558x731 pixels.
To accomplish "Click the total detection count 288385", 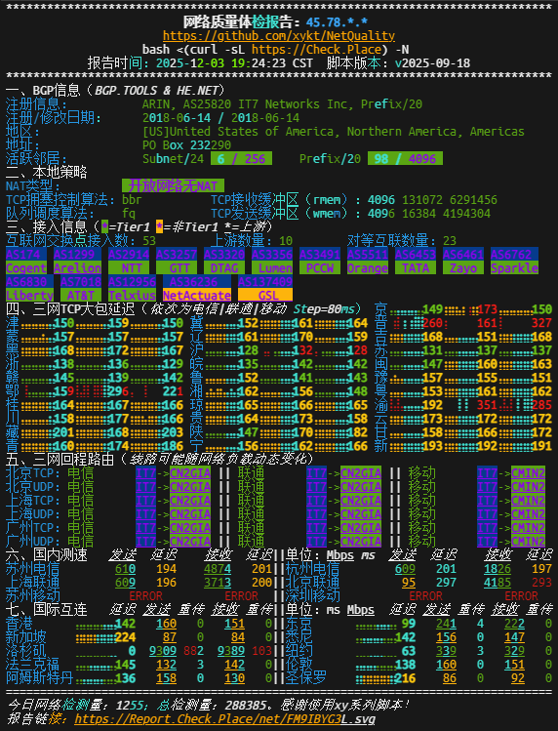I will coord(248,706).
